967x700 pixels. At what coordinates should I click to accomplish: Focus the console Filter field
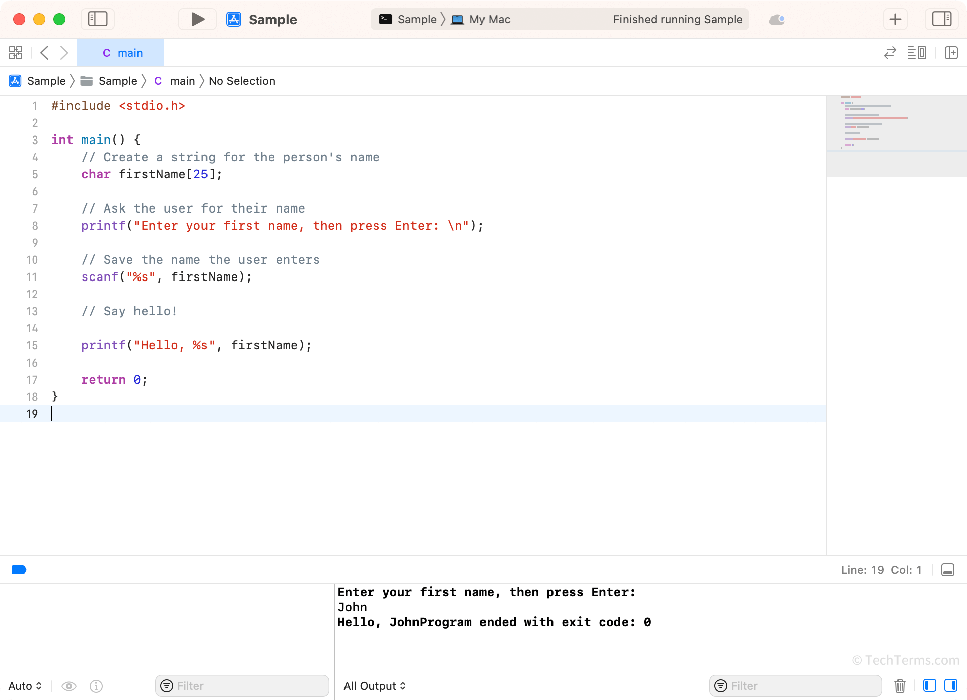(x=796, y=686)
